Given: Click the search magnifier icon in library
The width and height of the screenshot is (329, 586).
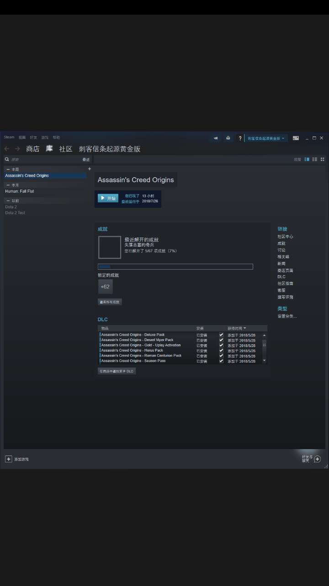Looking at the screenshot, I should point(7,159).
